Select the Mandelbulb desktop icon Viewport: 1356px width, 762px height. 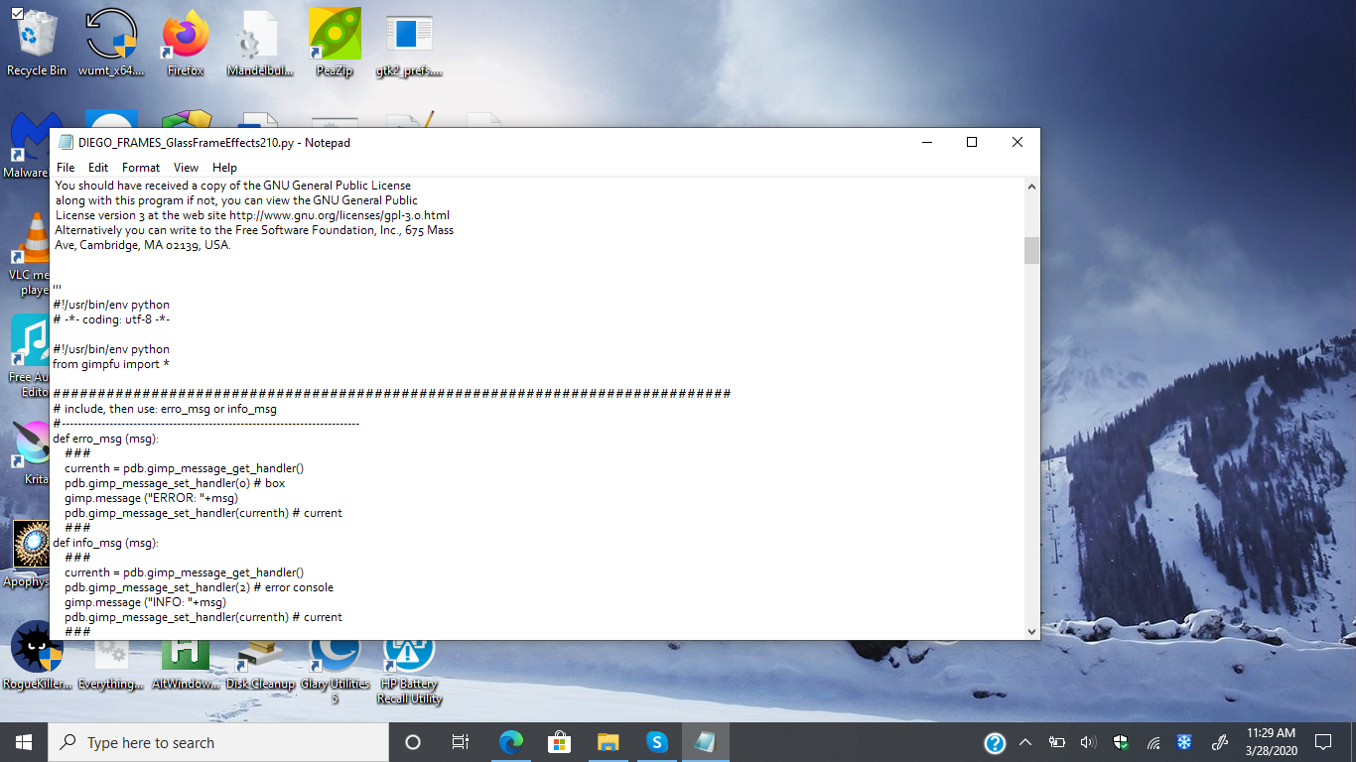point(259,42)
